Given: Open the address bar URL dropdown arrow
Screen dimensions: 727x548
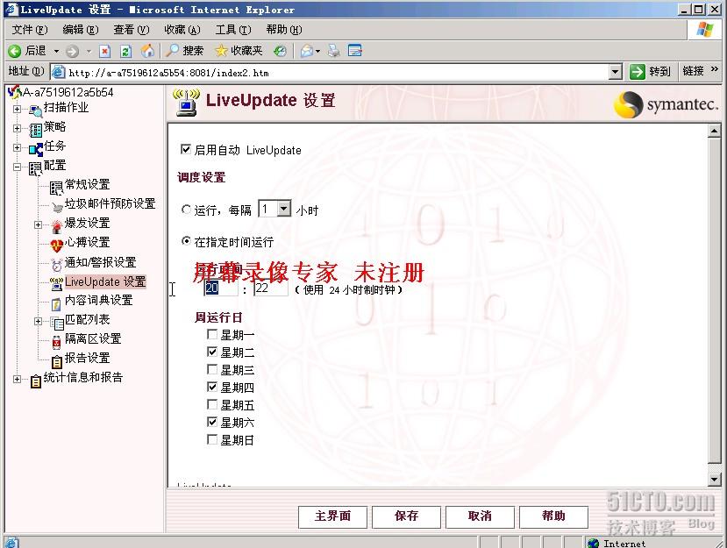Looking at the screenshot, I should coord(615,72).
